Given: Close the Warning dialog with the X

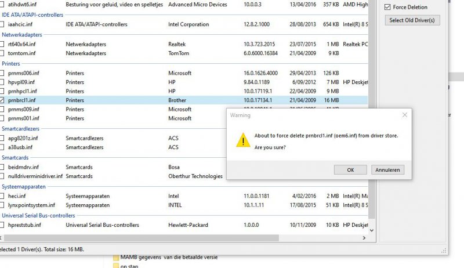Looking at the screenshot, I should [x=404, y=115].
